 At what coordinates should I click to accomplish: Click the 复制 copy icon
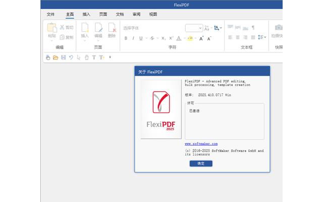tap(62, 37)
